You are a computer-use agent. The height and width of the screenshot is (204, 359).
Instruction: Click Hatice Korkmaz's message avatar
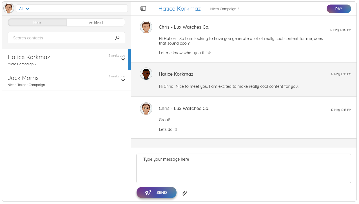(x=146, y=74)
